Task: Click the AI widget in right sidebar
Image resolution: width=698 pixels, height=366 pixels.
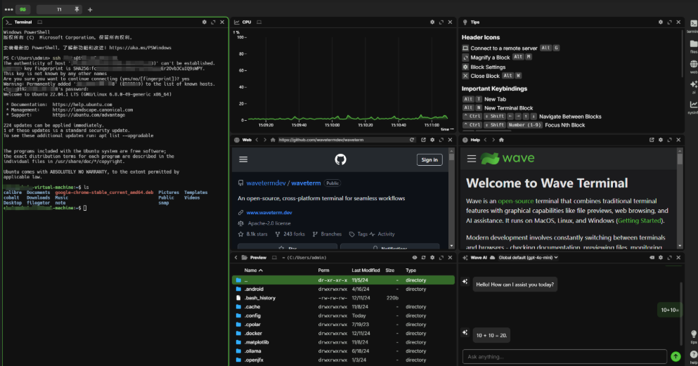Action: [693, 86]
